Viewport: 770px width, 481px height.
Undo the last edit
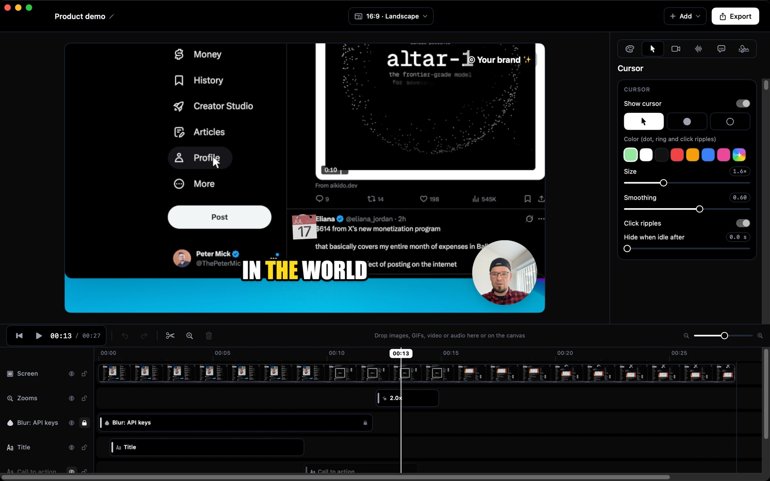(125, 336)
